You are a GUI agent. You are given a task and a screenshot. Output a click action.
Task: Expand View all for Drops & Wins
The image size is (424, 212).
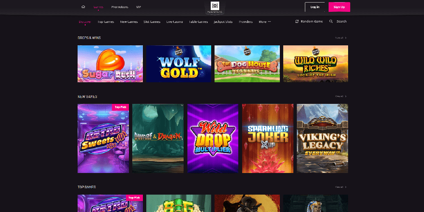click(341, 38)
